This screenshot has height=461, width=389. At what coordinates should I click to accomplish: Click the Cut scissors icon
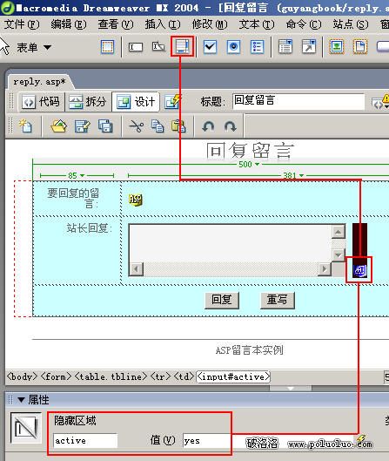[137, 126]
